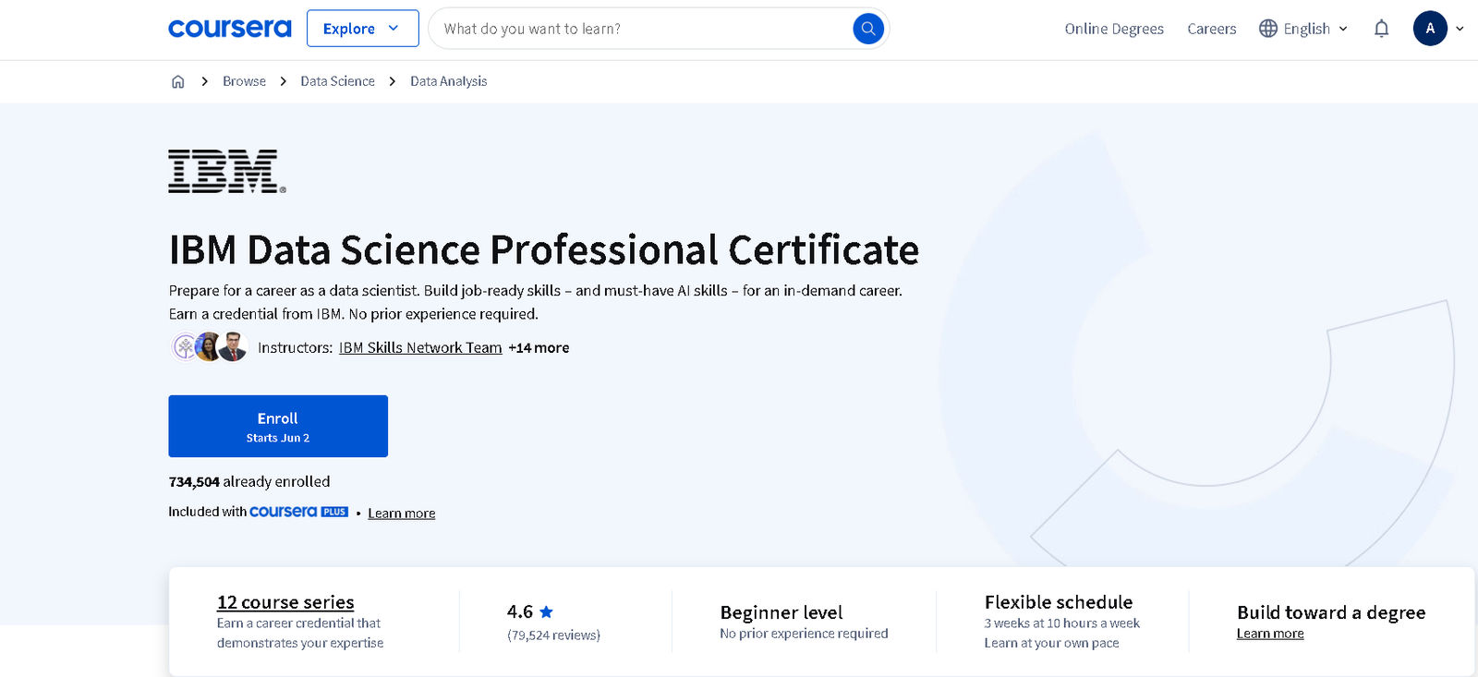This screenshot has width=1478, height=677.
Task: Click the IBM logo
Action: click(x=227, y=171)
